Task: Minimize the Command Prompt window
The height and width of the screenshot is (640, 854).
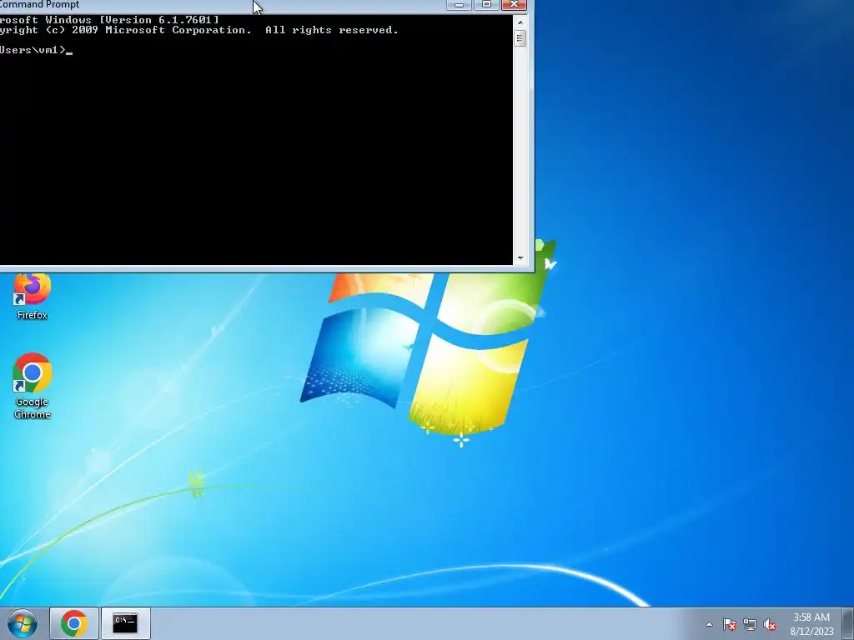Action: [460, 5]
